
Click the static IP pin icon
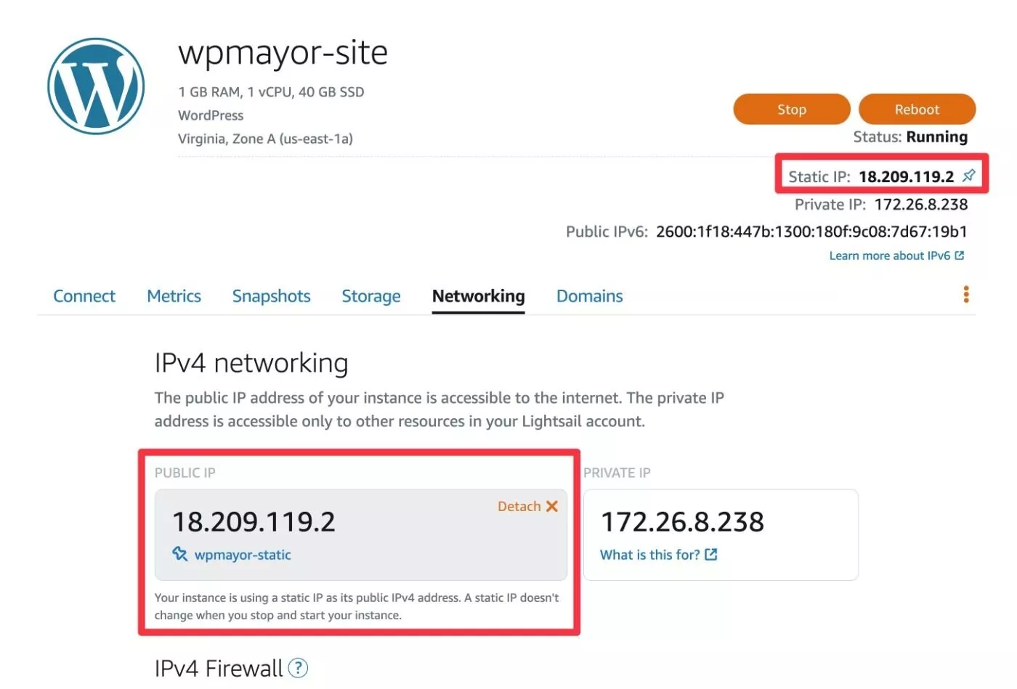[x=969, y=176]
